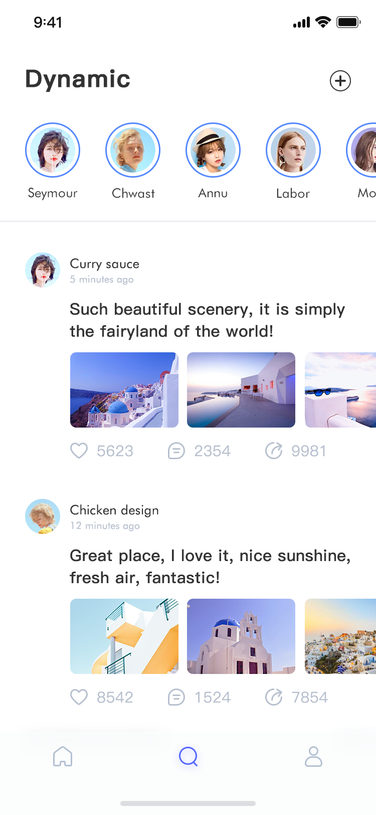
Task: View the blue dome church photo
Action: [x=241, y=636]
